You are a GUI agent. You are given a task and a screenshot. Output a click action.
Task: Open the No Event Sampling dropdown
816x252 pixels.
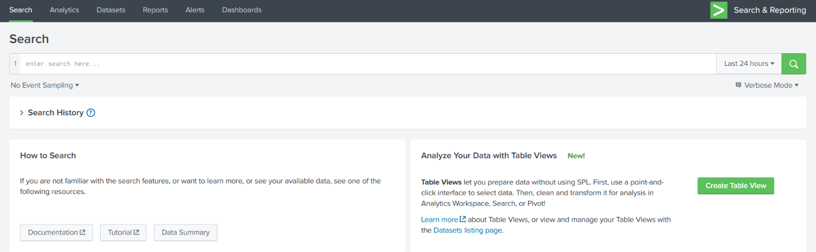coord(45,85)
